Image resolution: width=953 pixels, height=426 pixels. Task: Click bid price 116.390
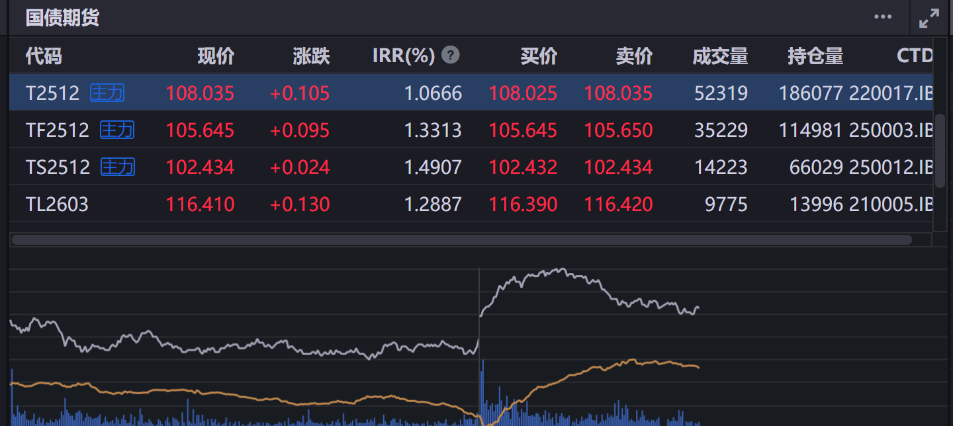pyautogui.click(x=523, y=204)
